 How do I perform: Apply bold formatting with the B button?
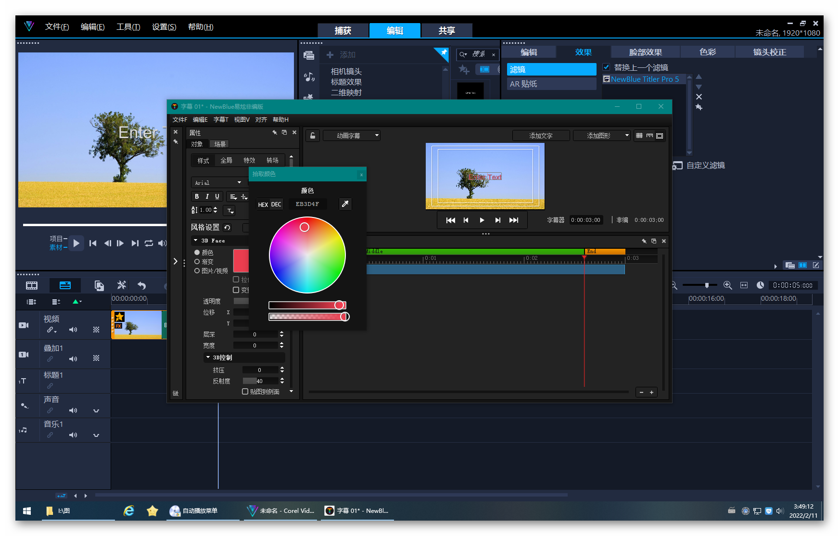197,196
